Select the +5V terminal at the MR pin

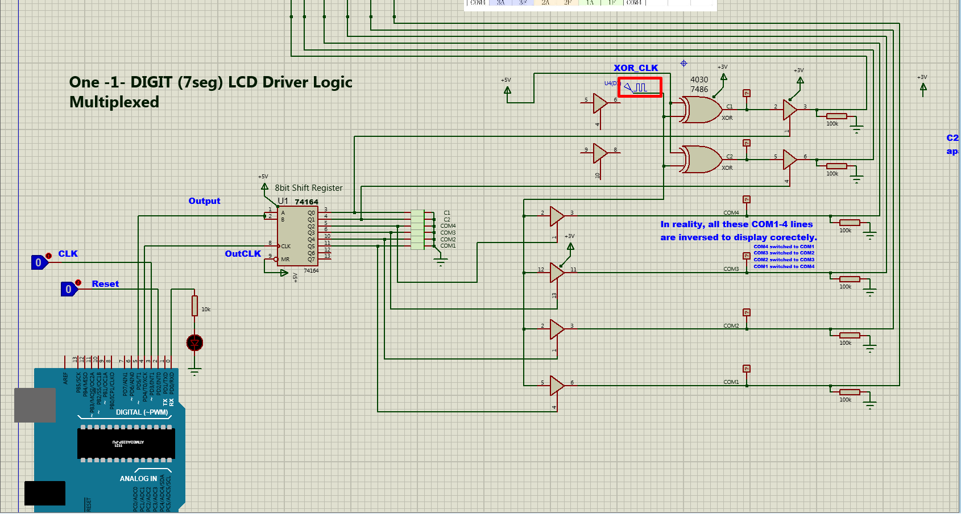(x=284, y=273)
